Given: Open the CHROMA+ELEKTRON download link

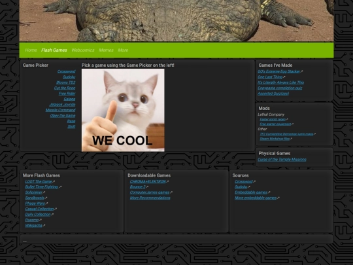Looking at the screenshot, I should 148,182.
